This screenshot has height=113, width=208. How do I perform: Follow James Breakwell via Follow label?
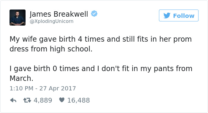(x=184, y=16)
